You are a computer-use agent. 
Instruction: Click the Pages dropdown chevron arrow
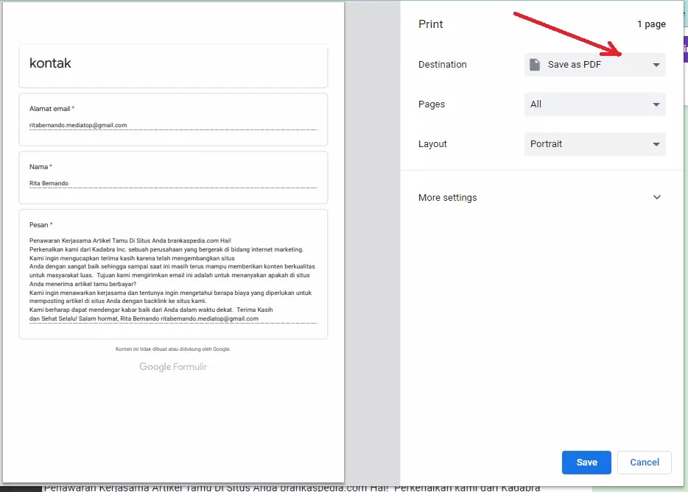pos(656,104)
